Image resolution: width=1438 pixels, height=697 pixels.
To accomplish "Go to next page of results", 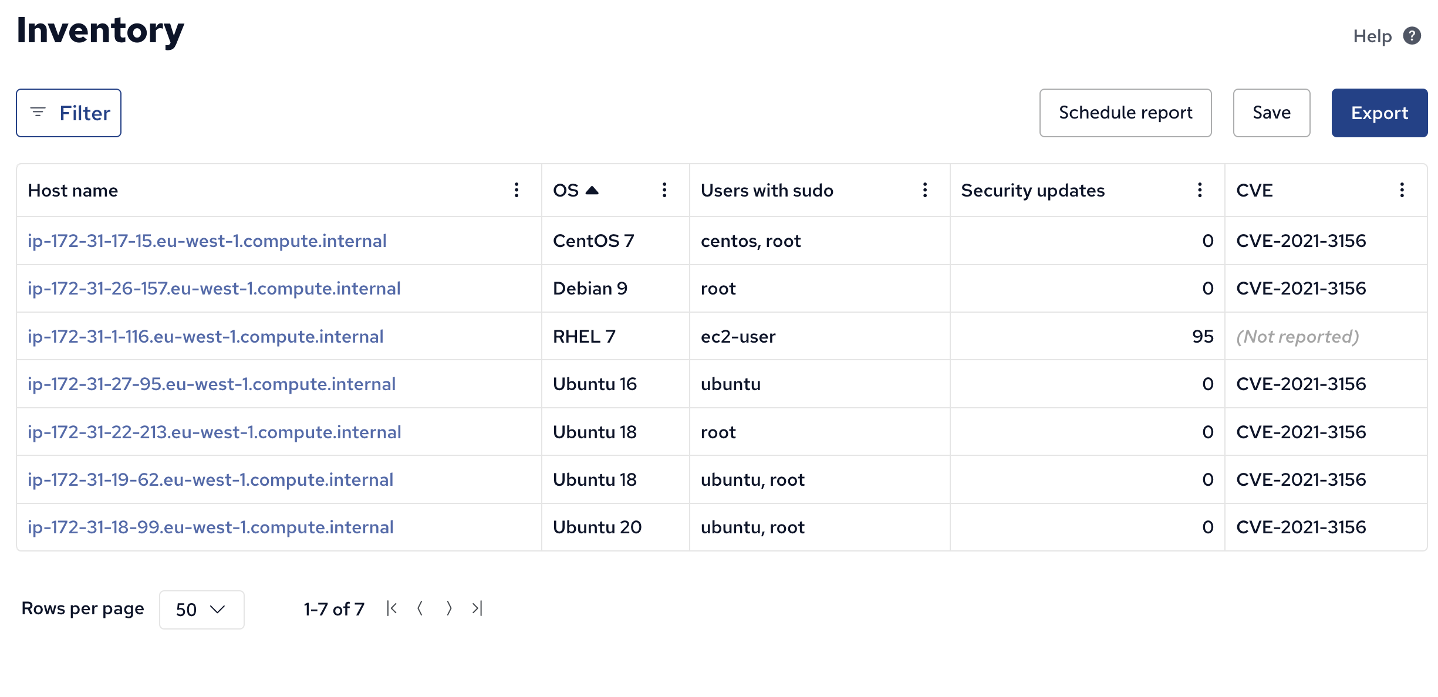I will coord(449,608).
